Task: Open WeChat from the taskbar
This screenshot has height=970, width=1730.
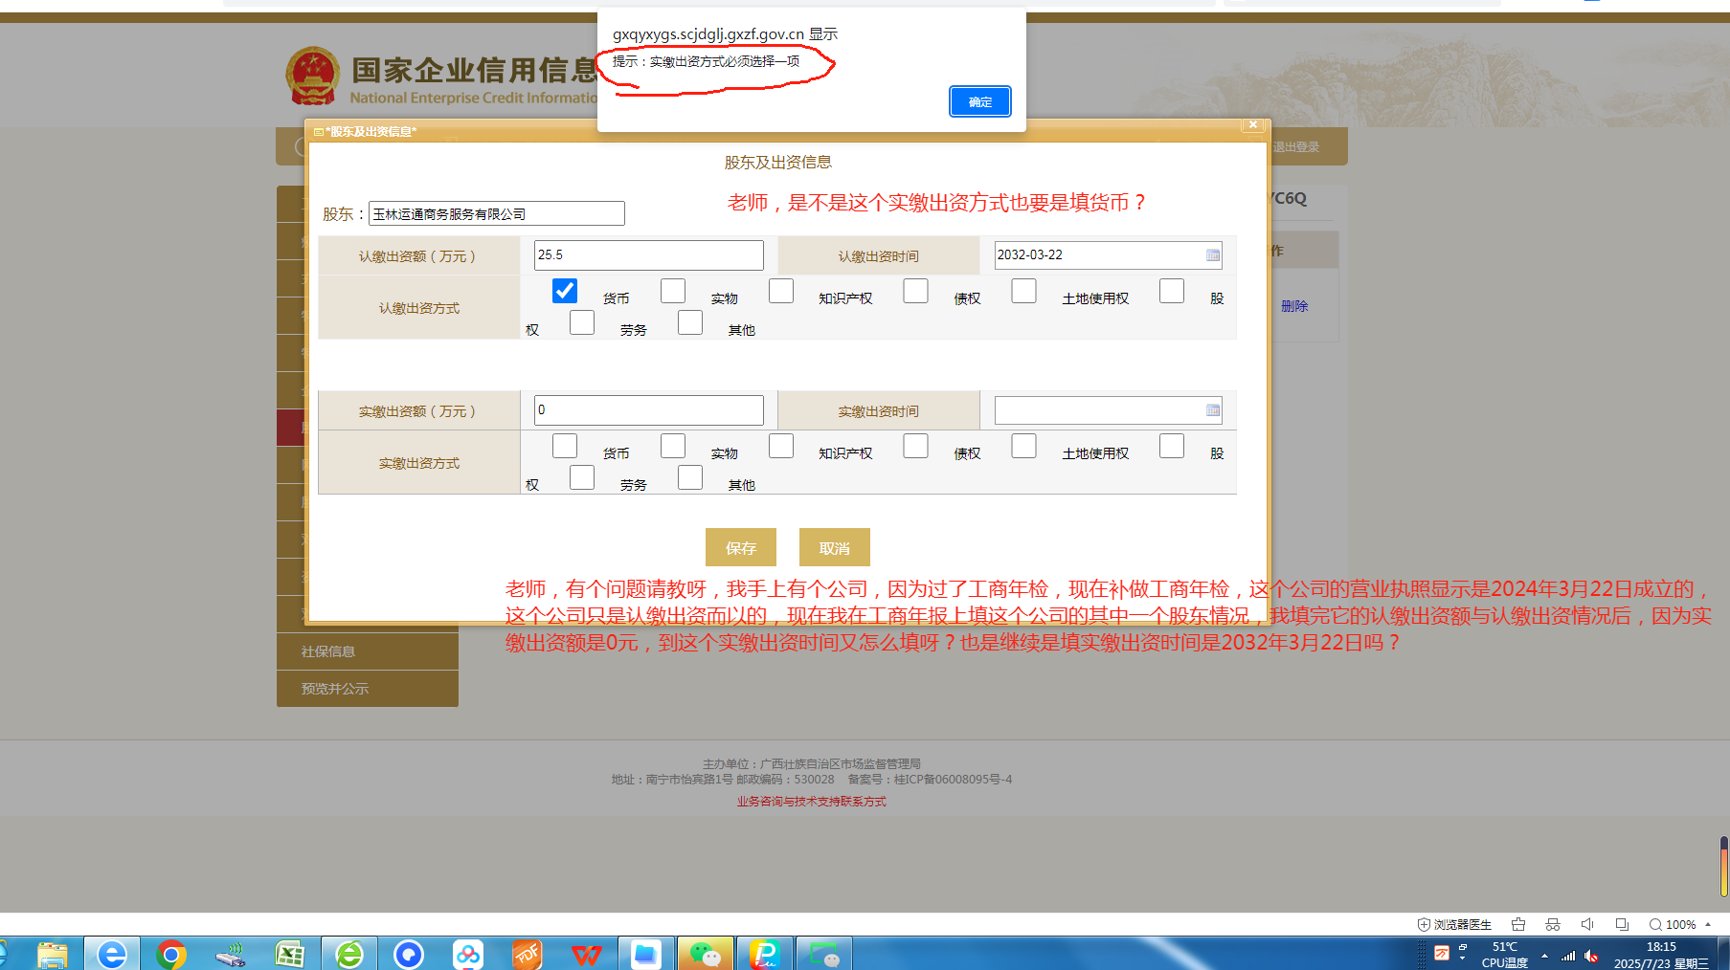Action: pyautogui.click(x=705, y=954)
